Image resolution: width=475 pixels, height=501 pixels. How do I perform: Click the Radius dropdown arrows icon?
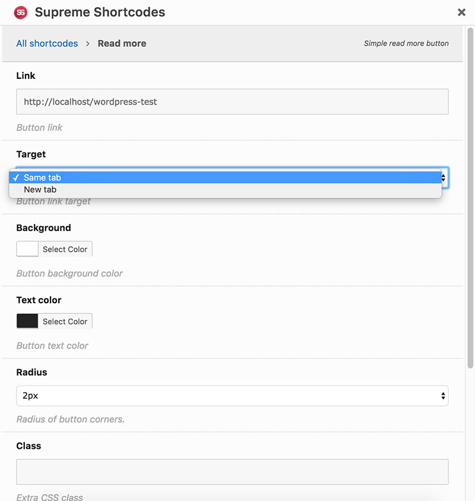click(x=443, y=396)
